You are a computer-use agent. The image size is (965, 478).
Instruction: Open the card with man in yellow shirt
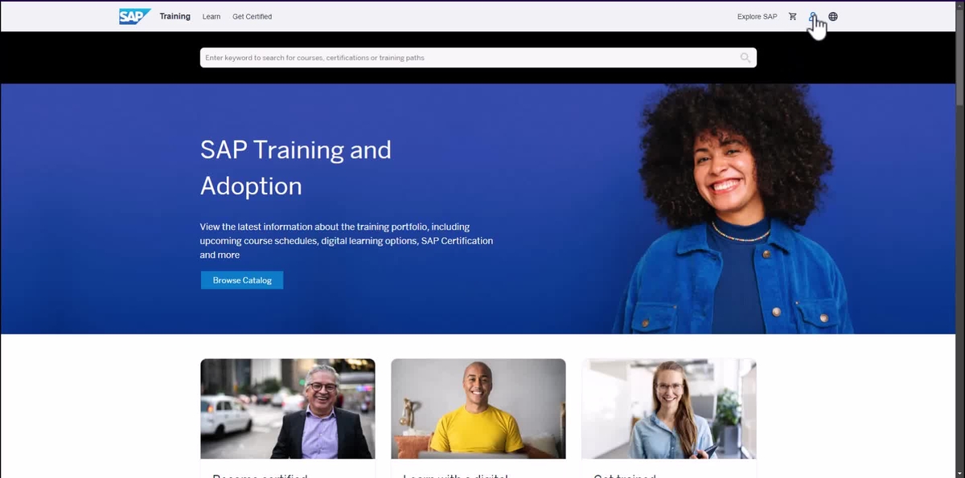coord(478,418)
